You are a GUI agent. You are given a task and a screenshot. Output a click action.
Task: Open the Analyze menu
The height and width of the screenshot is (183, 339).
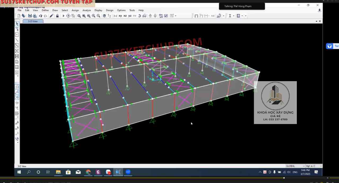[87, 10]
